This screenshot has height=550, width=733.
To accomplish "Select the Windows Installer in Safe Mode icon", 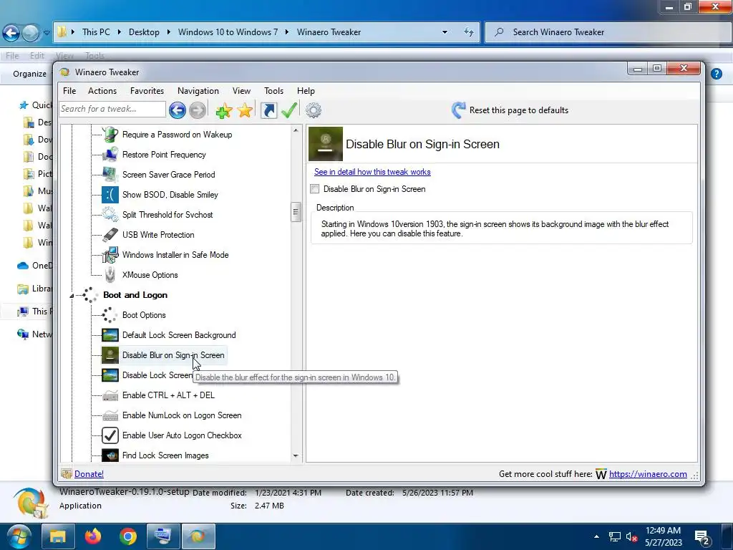I will point(110,255).
